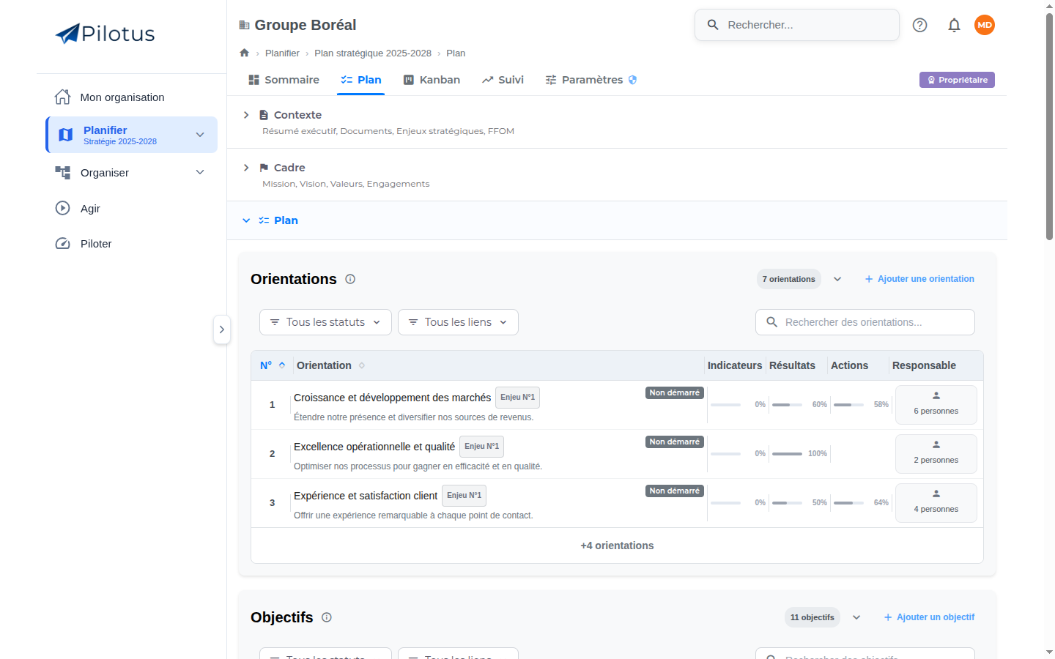Click the Organiser hierarchy icon
The height and width of the screenshot is (659, 1055).
coord(63,172)
